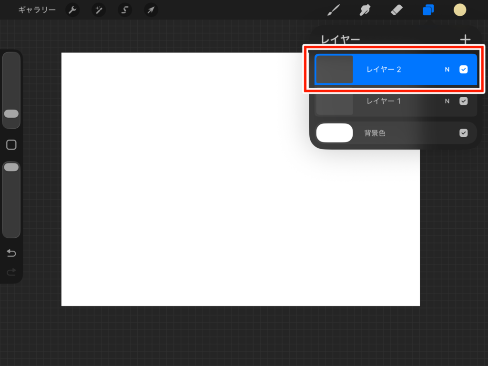Select the Smudge tool
Screen dimensions: 488x366
(x=366, y=10)
